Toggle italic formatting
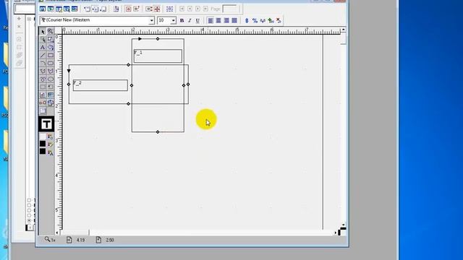 pyautogui.click(x=190, y=20)
